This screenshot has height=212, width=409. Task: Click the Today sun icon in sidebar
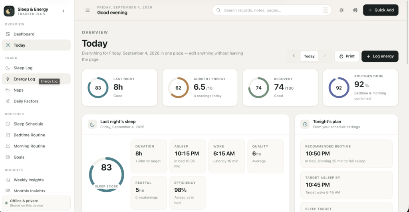click(x=8, y=45)
